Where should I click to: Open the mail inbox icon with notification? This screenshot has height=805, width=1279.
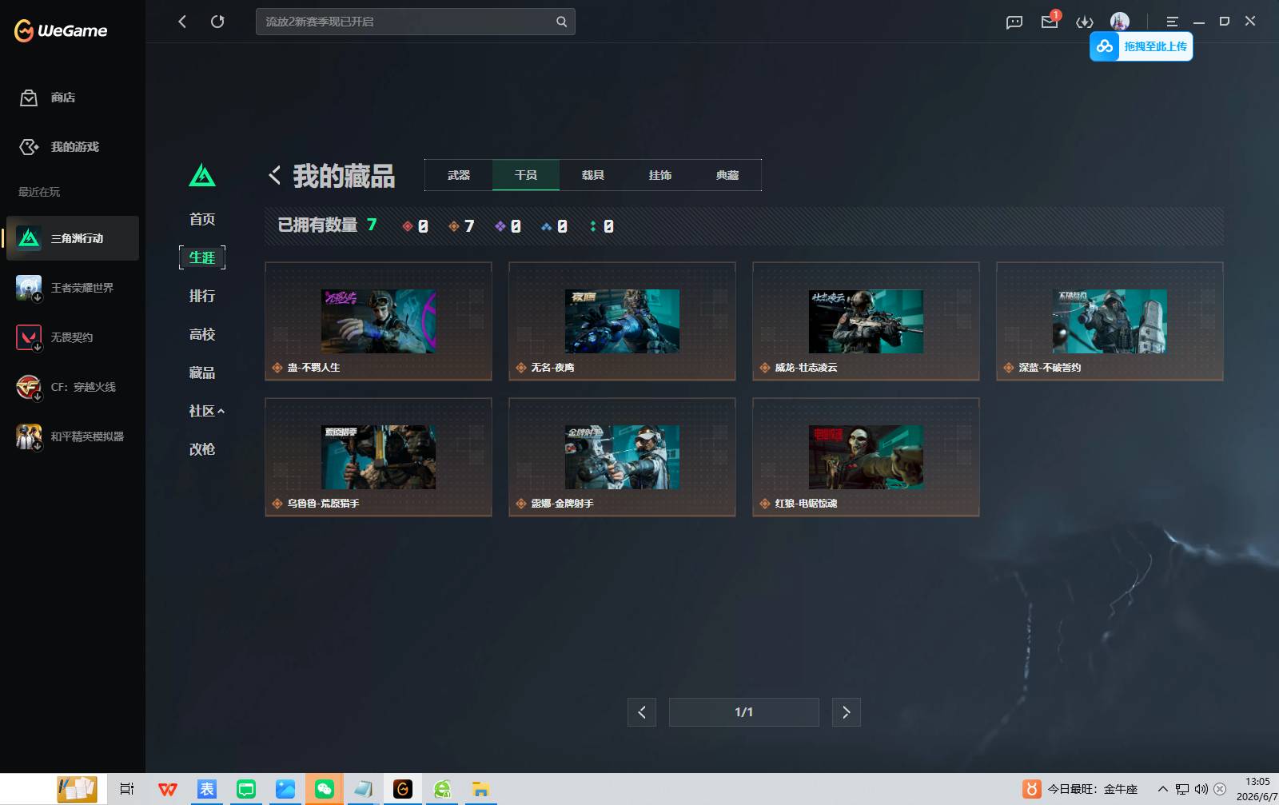click(x=1050, y=22)
